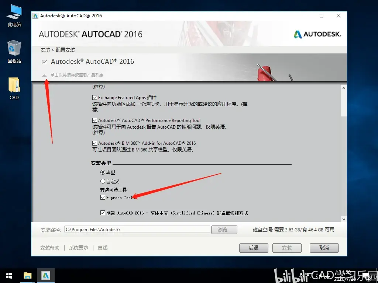This screenshot has height=283, width=378.
Task: Open File Explorer from the taskbar
Action: click(27, 276)
